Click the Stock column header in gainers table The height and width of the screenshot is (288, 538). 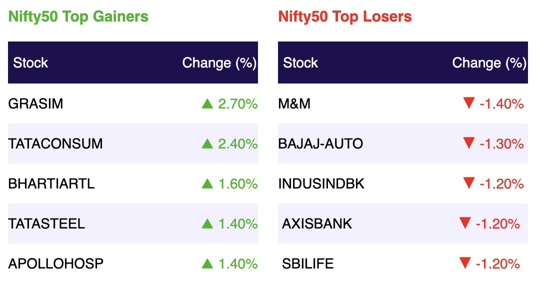(x=30, y=63)
